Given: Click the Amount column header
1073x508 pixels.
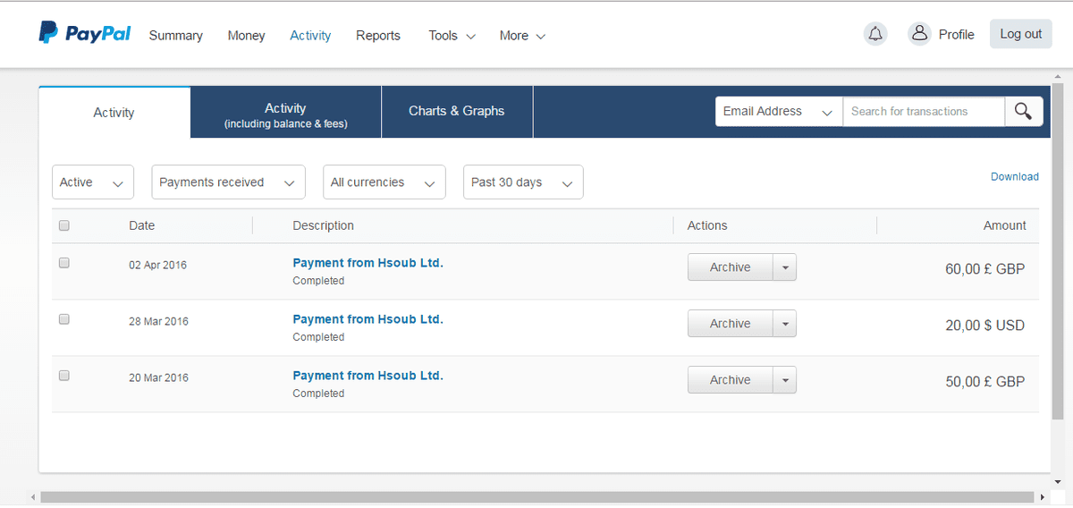Looking at the screenshot, I should coord(1004,225).
